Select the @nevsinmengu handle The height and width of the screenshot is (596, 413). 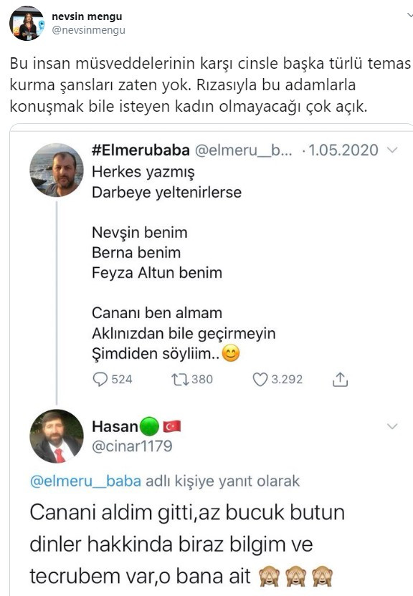(x=90, y=30)
